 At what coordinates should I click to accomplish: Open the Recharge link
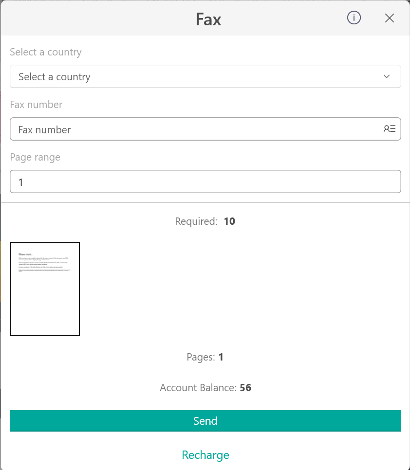click(205, 455)
